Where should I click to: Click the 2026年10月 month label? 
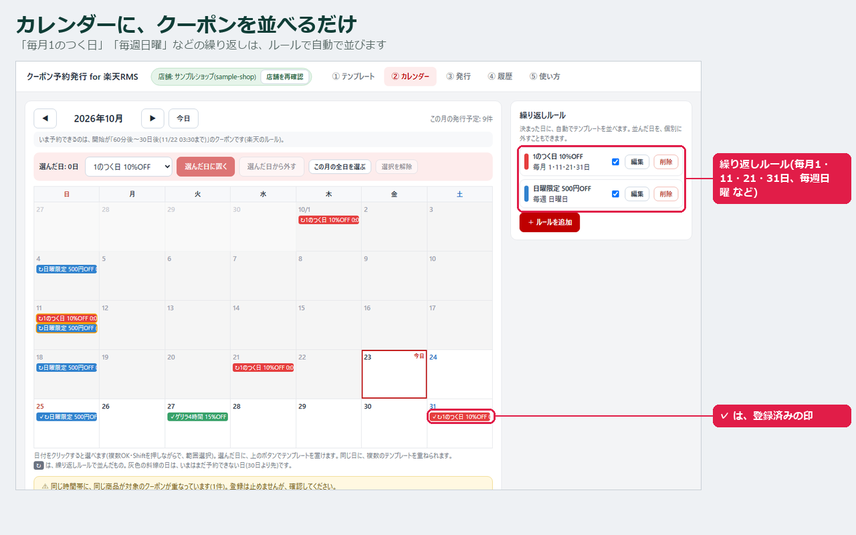click(98, 118)
